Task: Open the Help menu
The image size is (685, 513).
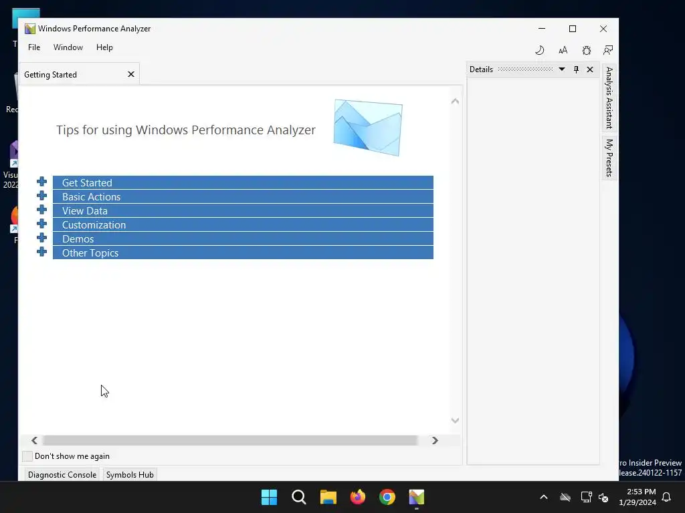Action: pos(104,47)
